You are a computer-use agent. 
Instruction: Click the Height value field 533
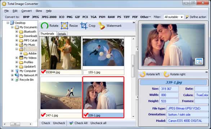(x=169, y=101)
